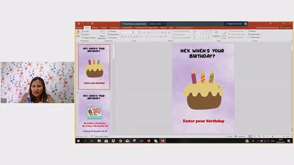
Task: Expand the shapes gallery More arrow
Action: [211, 37]
